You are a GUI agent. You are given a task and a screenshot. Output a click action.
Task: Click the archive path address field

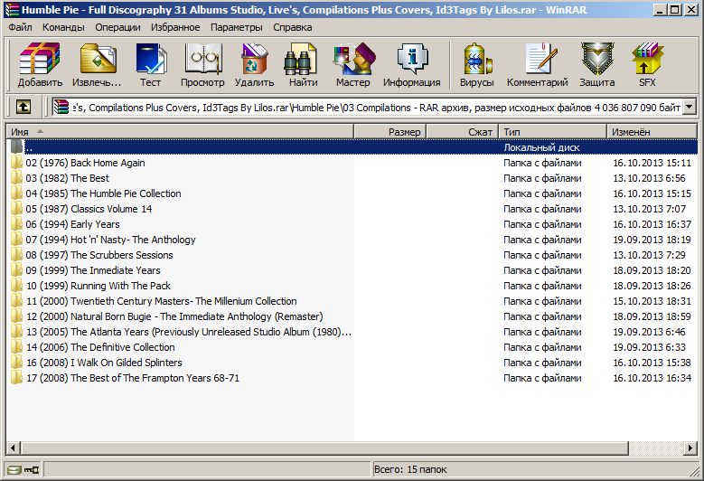click(x=375, y=108)
